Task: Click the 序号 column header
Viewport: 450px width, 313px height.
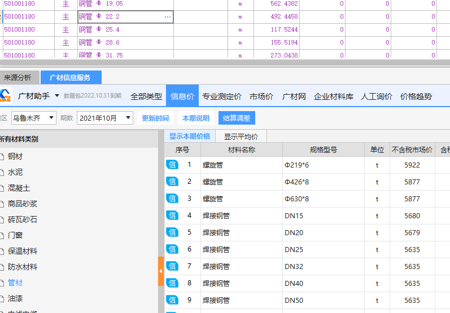Action: [x=182, y=149]
